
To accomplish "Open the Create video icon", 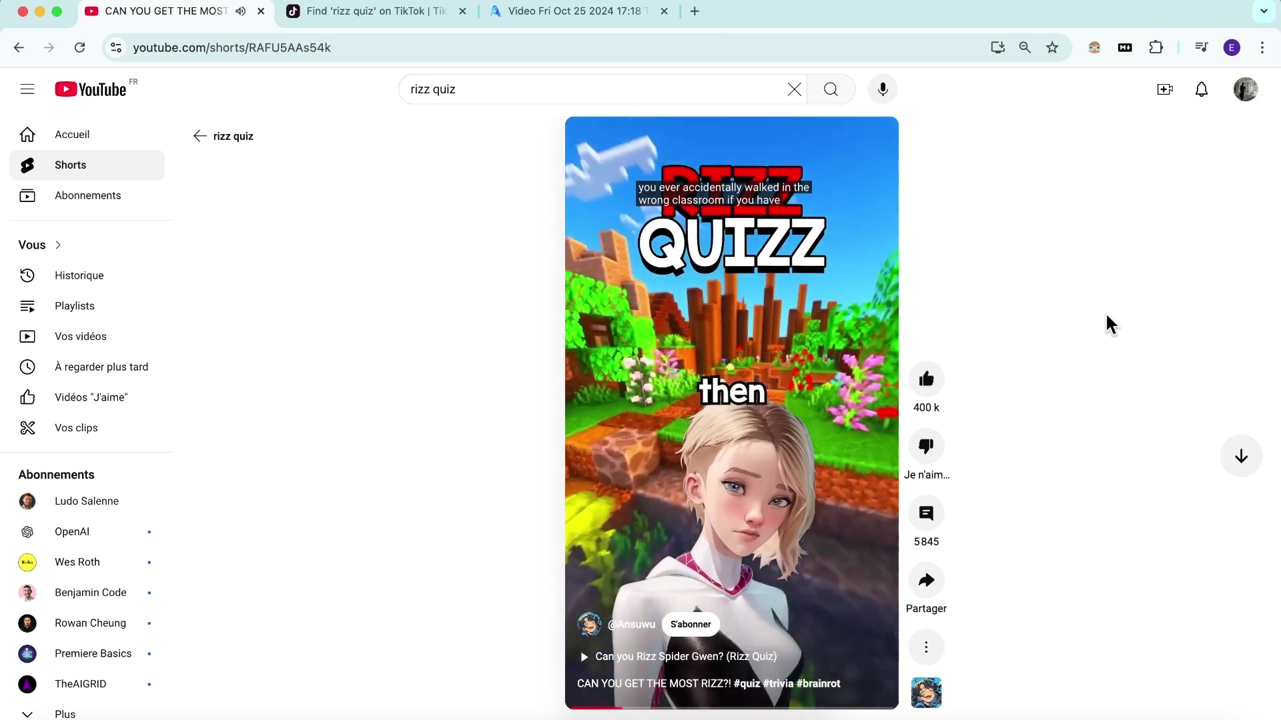I will point(1165,89).
